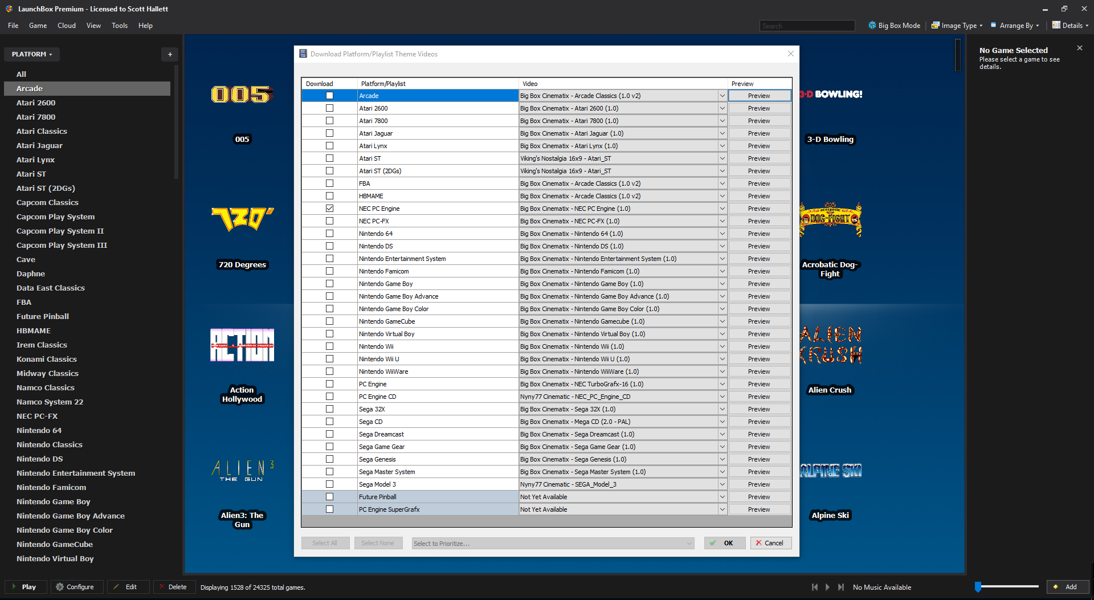Skip to next music track
The image size is (1094, 600).
841,587
